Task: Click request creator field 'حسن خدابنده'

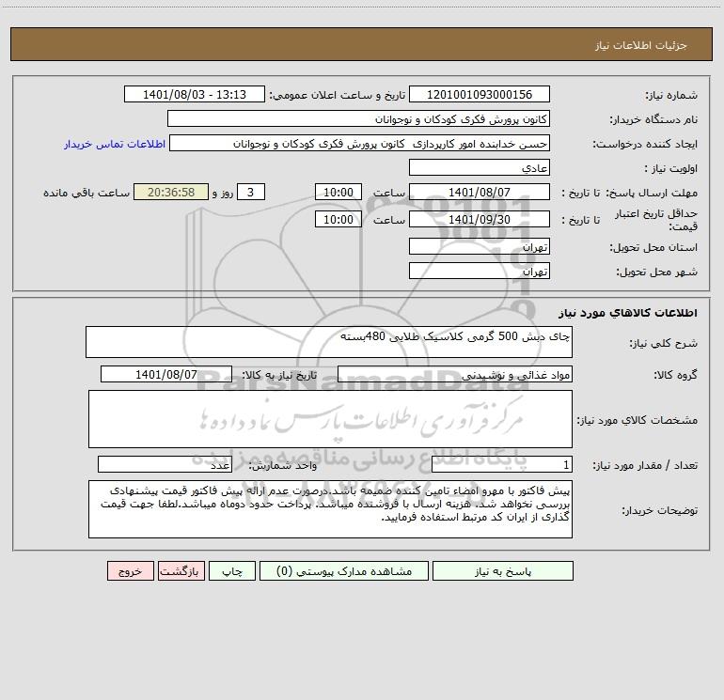Action: click(360, 143)
